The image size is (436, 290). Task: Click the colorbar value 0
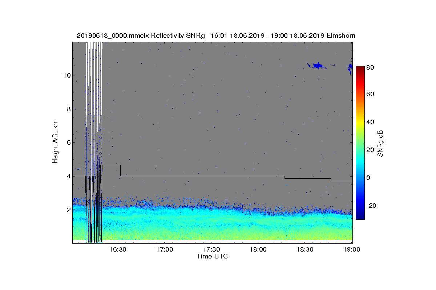click(x=368, y=178)
